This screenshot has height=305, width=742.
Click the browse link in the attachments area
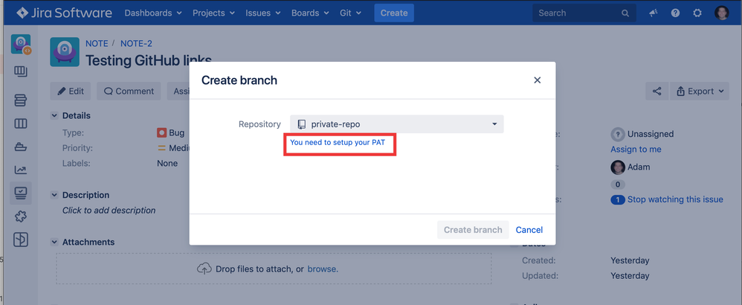pos(323,269)
